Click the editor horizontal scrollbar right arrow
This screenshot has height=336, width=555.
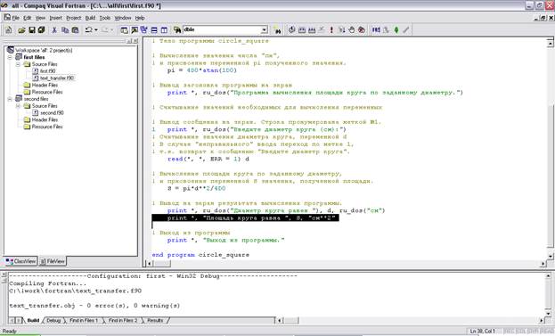pyautogui.click(x=543, y=264)
